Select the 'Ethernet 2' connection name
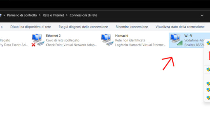 pyautogui.click(x=53, y=36)
